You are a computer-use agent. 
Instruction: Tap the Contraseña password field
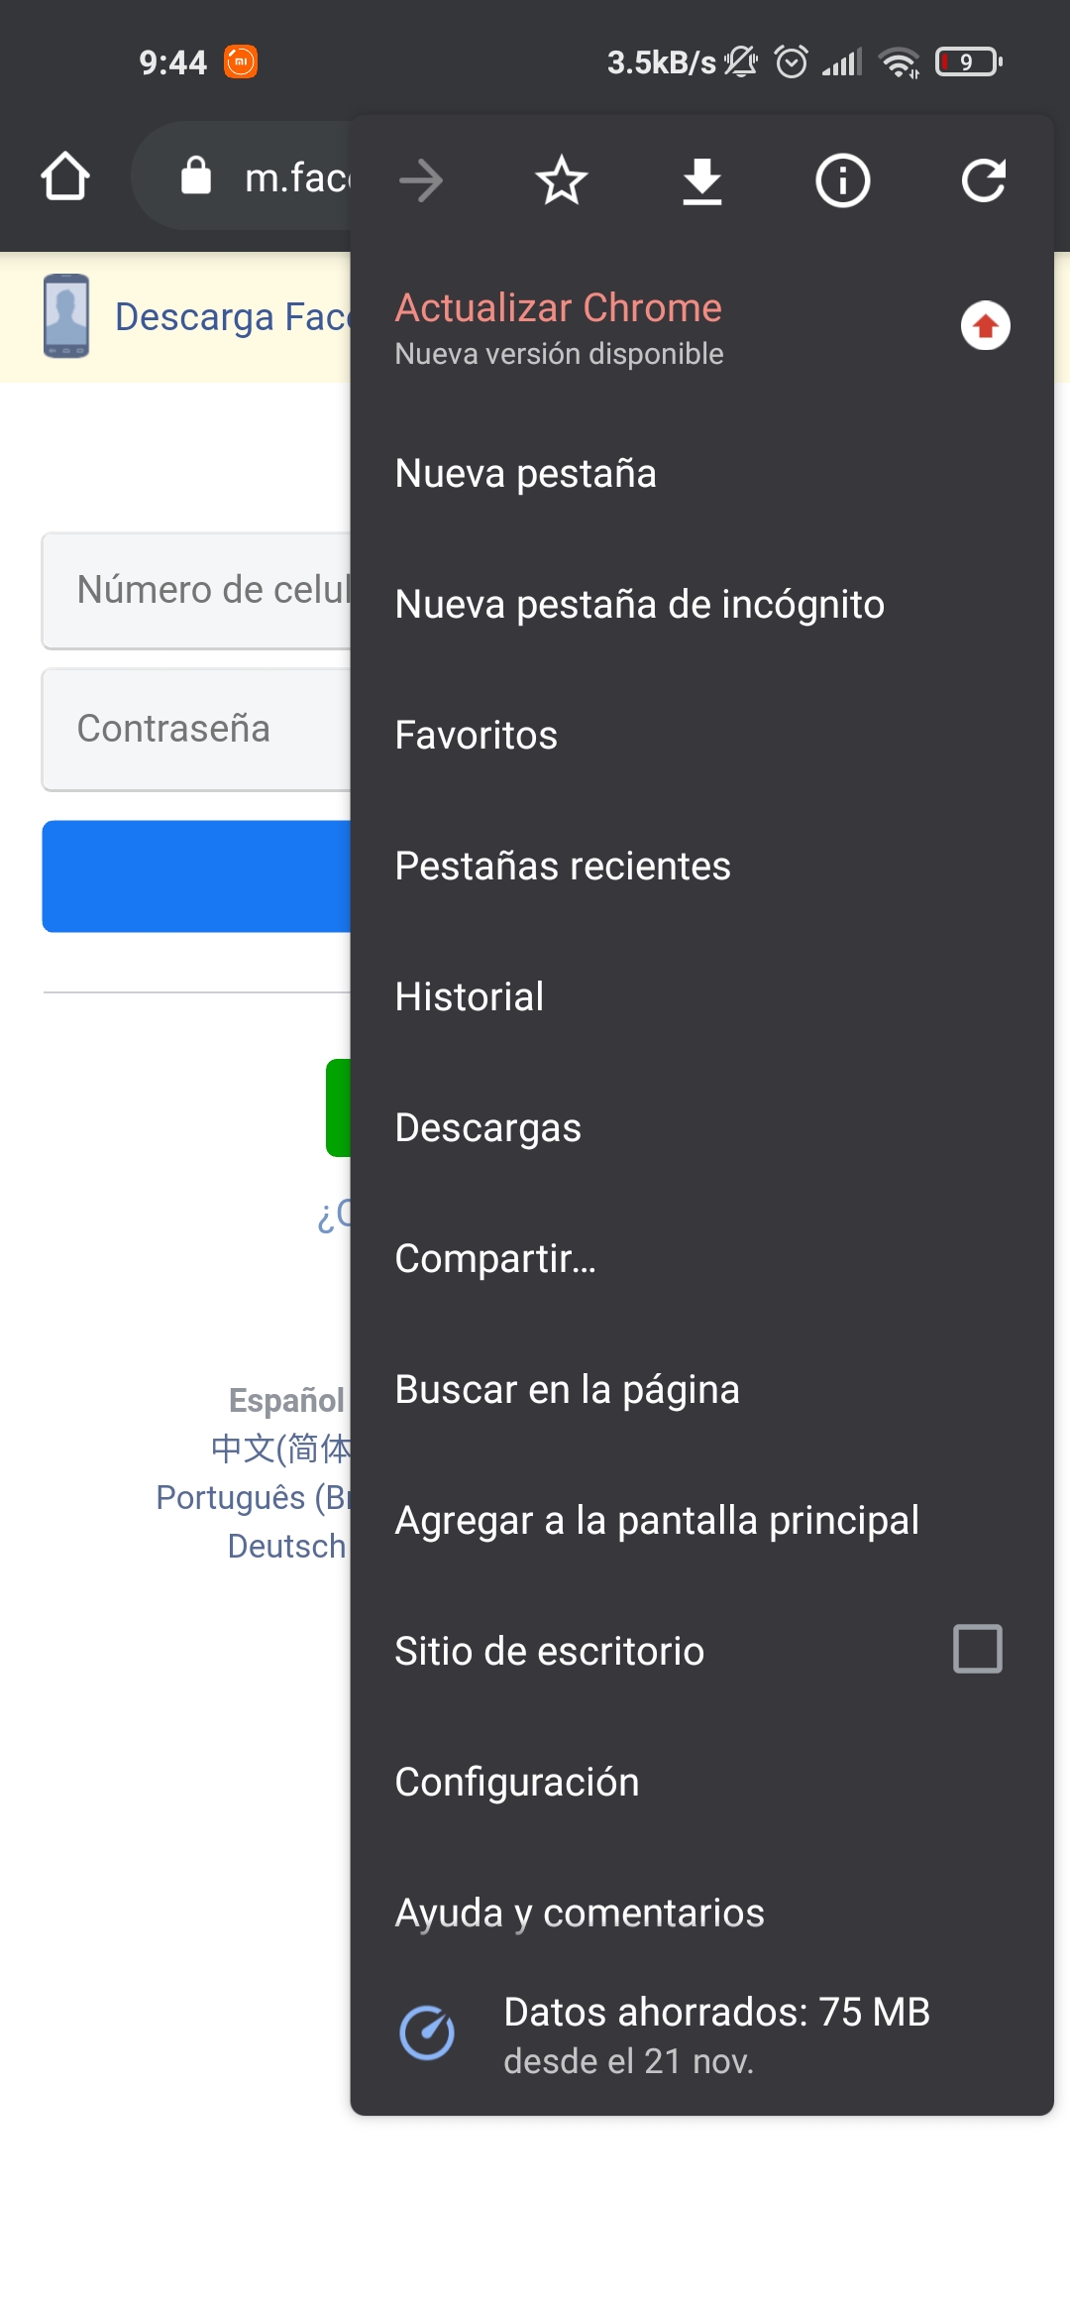pyautogui.click(x=196, y=730)
